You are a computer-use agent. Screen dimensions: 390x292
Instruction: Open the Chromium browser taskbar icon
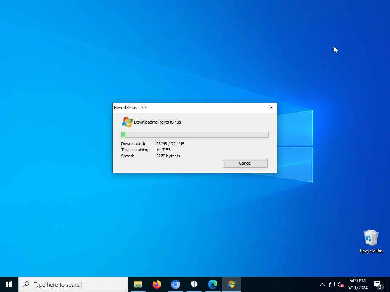pos(175,284)
